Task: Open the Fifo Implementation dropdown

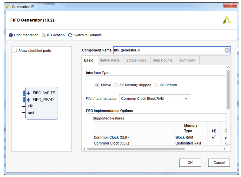Action: [x=155, y=99]
